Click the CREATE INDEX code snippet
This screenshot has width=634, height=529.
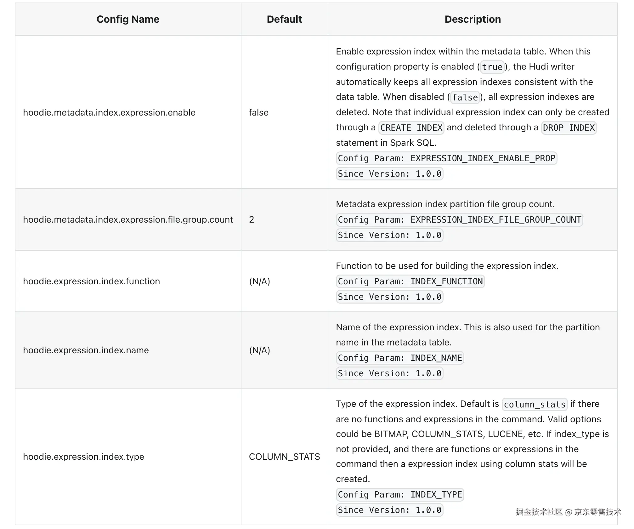(411, 128)
